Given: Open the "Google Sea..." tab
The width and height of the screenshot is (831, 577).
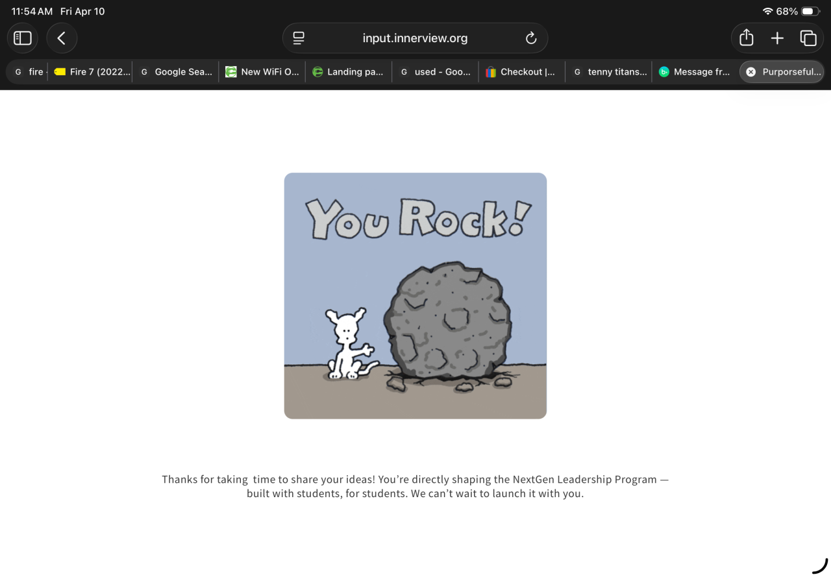Looking at the screenshot, I should pyautogui.click(x=176, y=72).
